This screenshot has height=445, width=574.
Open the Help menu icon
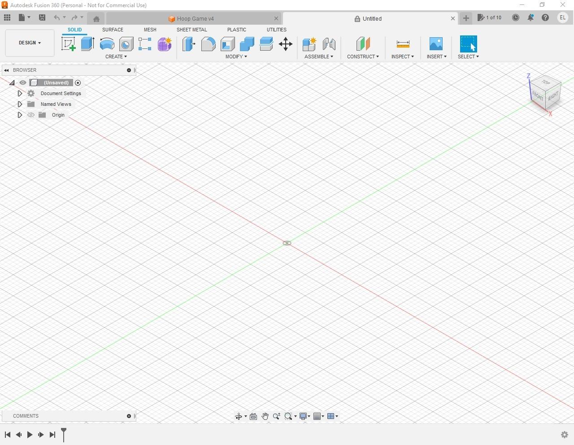[545, 17]
